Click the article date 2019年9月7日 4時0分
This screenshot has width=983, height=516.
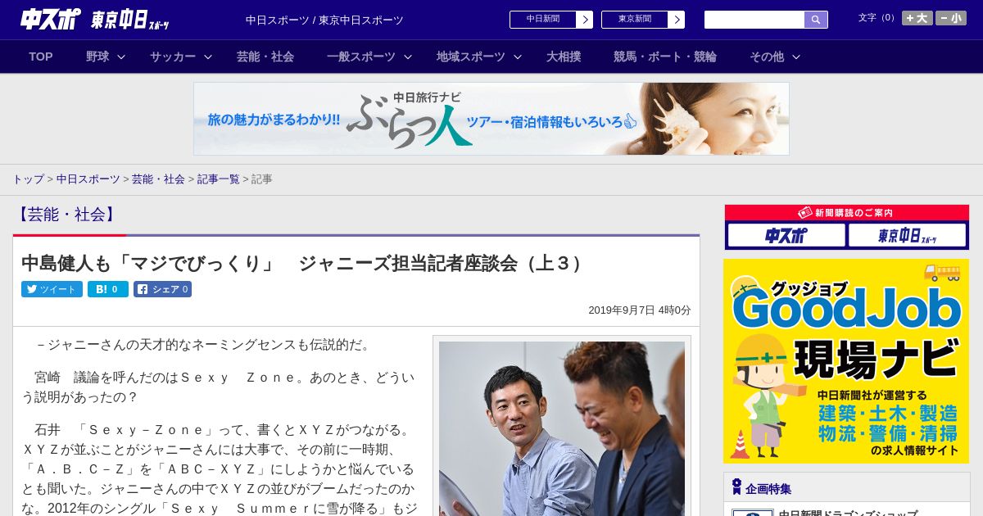click(640, 310)
